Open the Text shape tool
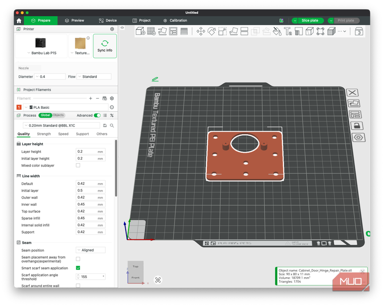 pyautogui.click(x=288, y=31)
